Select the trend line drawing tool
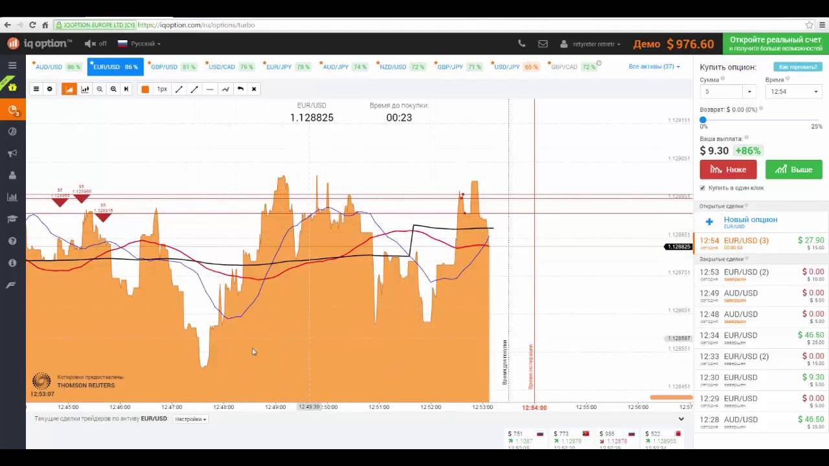This screenshot has width=829, height=466. [x=179, y=89]
